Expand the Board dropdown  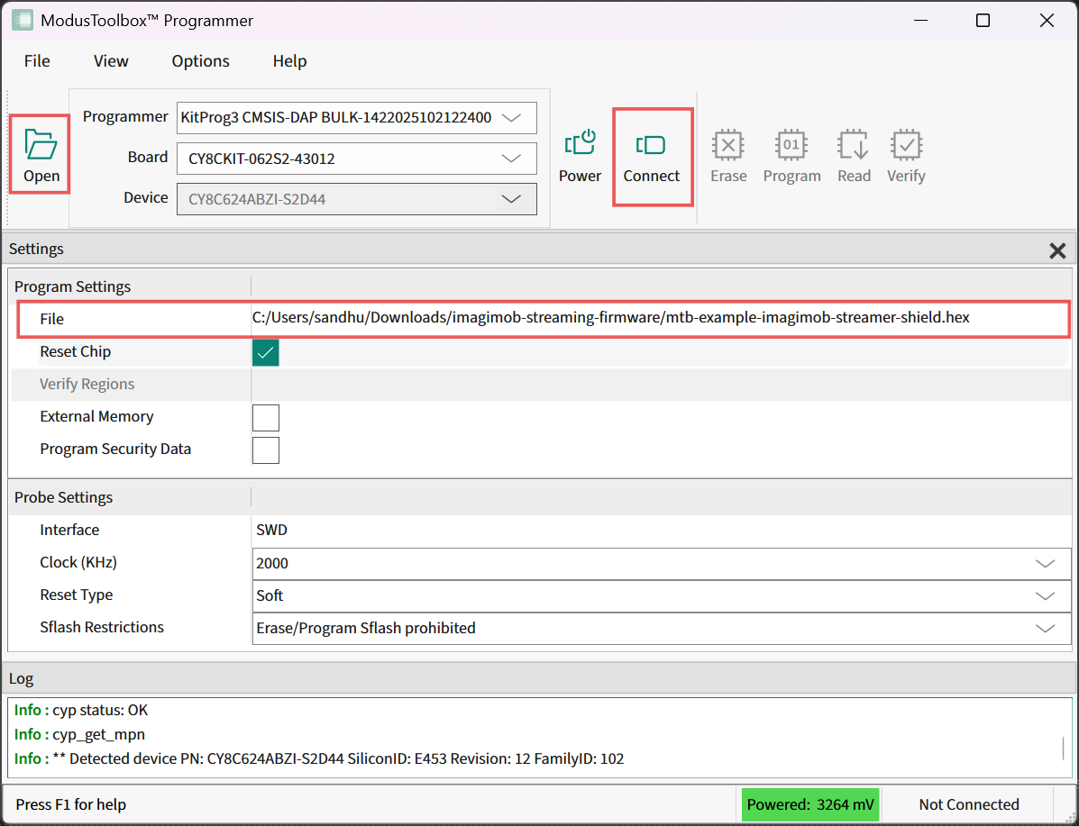coord(511,159)
